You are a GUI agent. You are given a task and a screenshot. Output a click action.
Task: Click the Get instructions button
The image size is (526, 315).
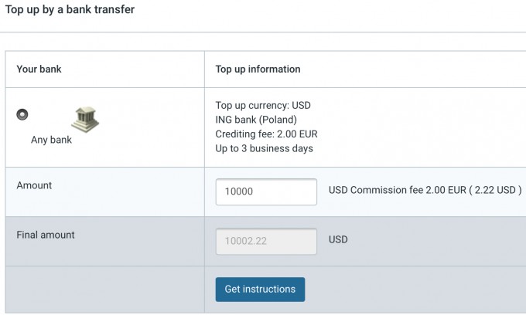(261, 290)
